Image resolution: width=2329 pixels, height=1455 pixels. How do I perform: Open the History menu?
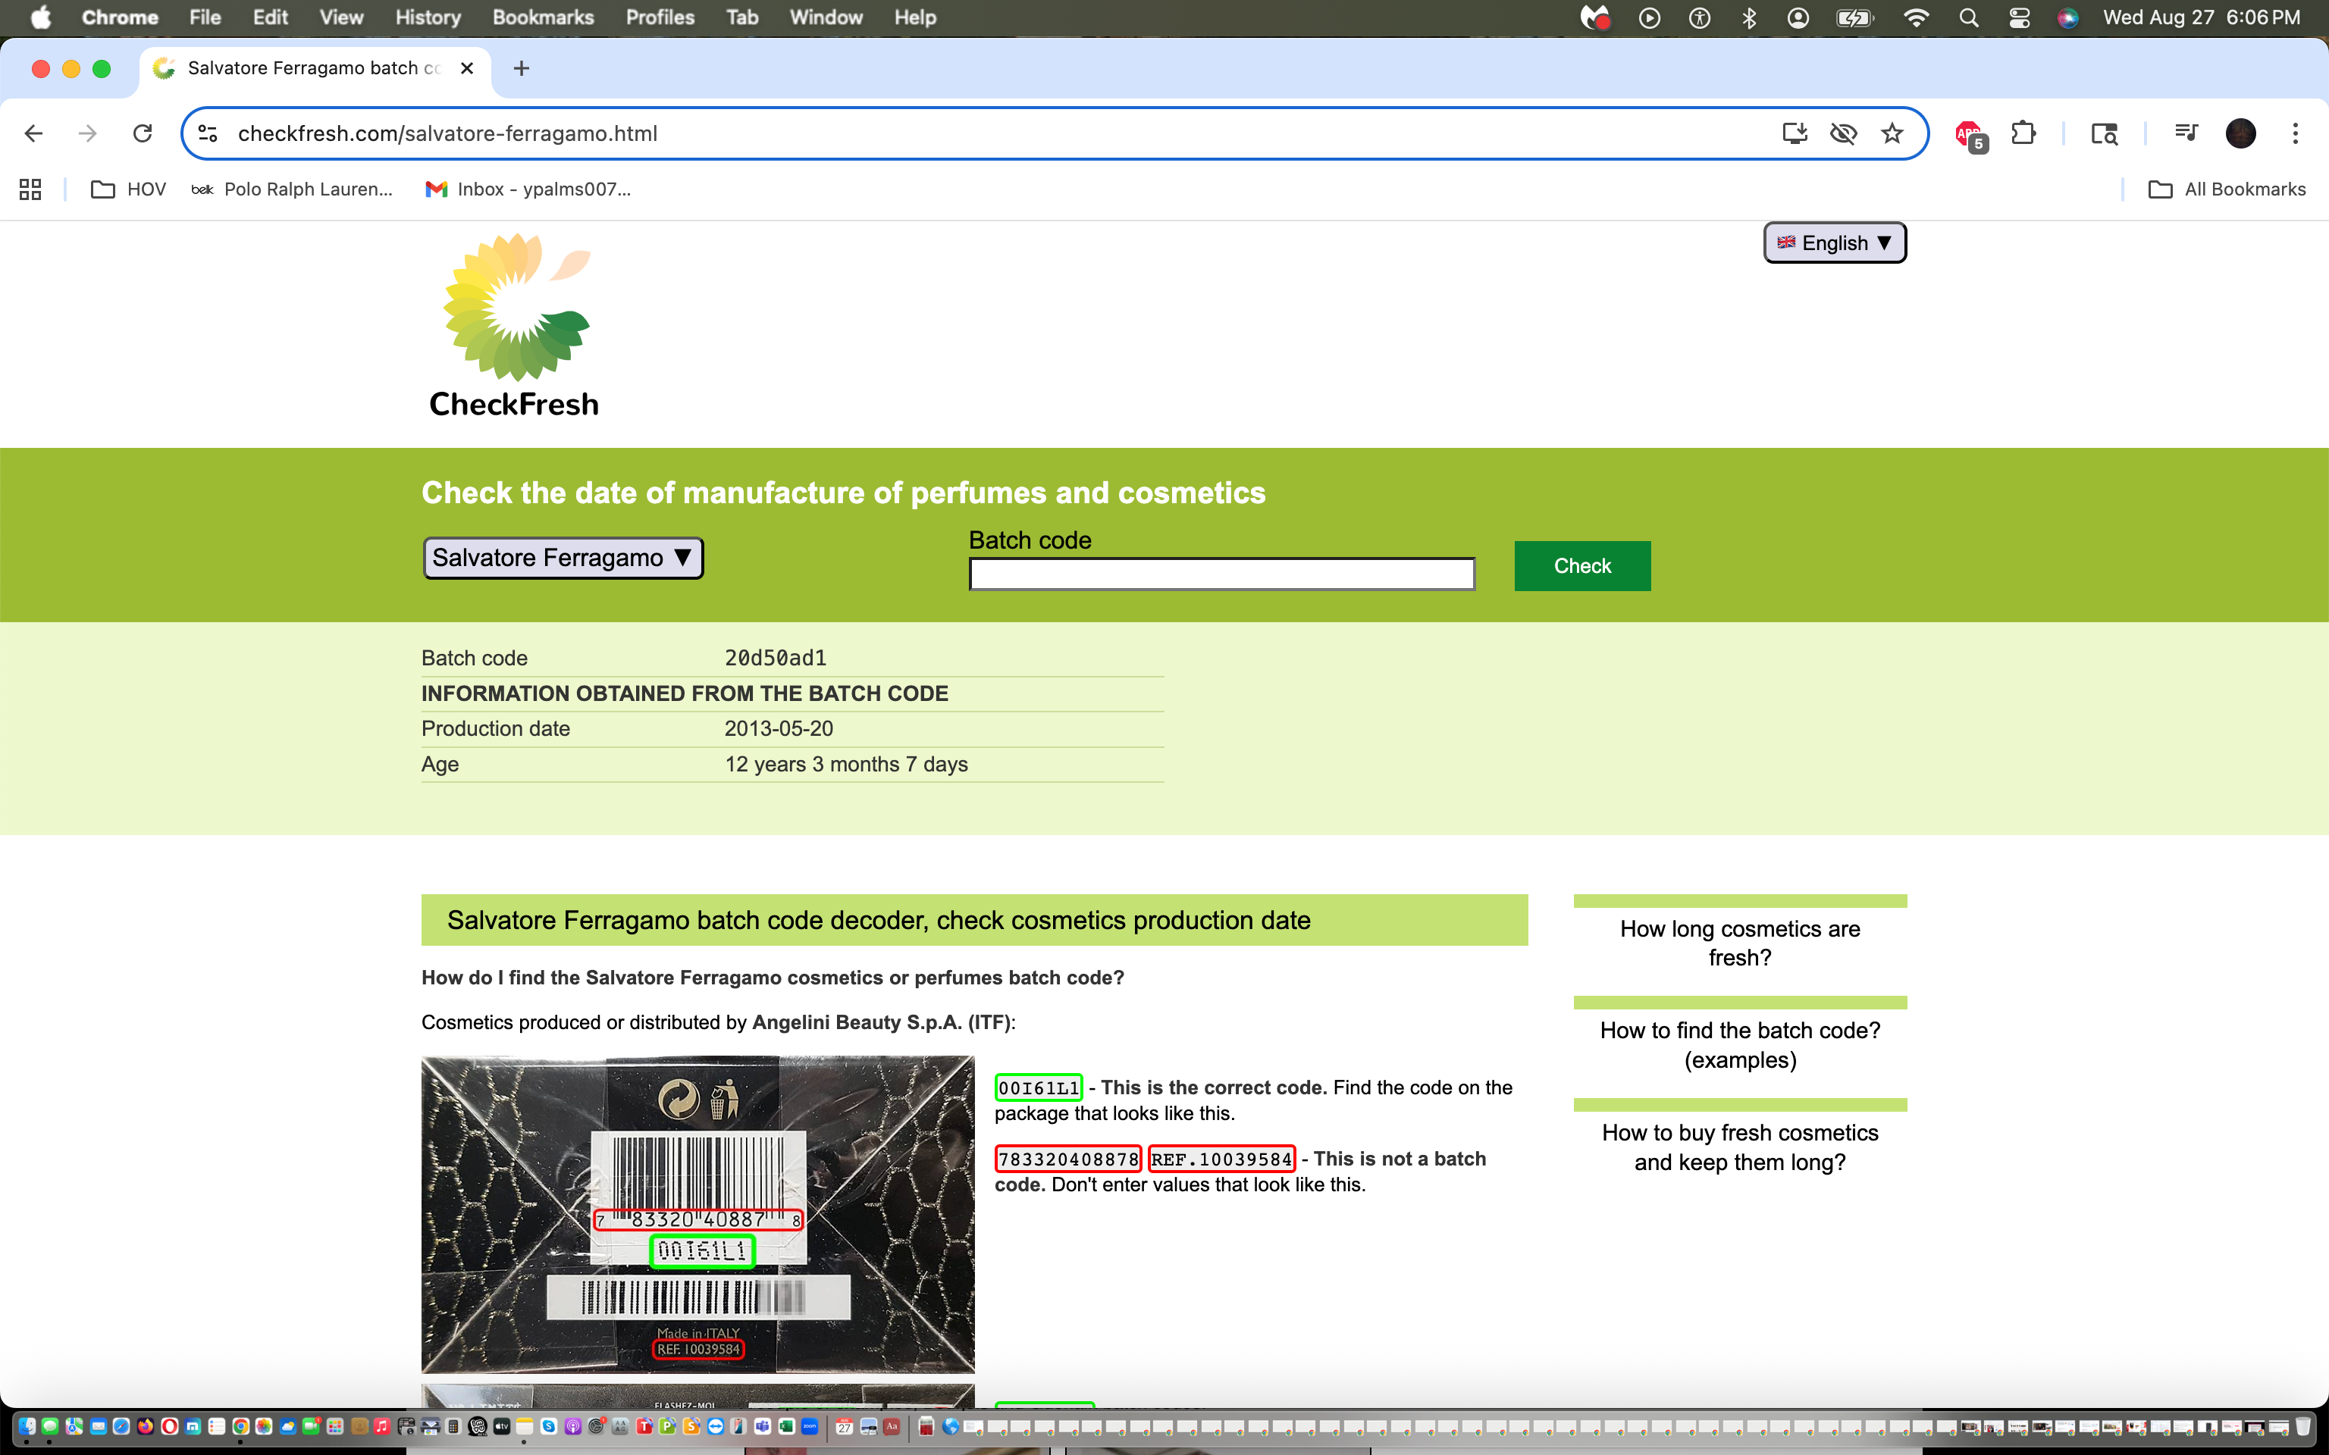(428, 17)
